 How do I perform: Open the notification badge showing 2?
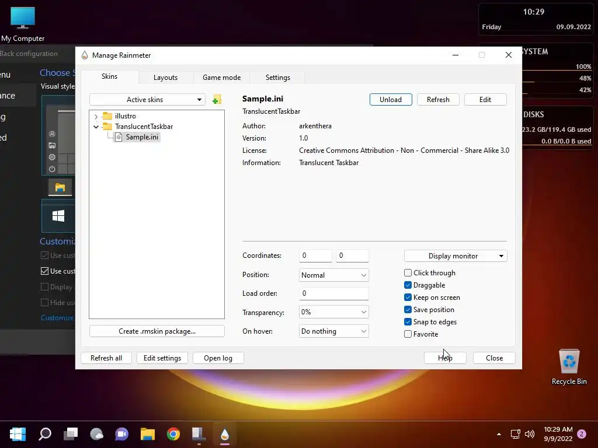coord(582,434)
